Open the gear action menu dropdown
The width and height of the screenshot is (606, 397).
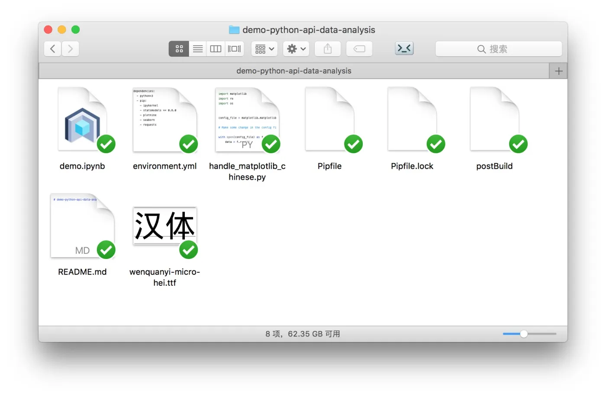[x=296, y=49]
